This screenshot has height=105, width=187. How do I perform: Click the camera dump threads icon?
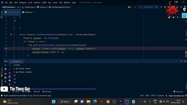5,78
